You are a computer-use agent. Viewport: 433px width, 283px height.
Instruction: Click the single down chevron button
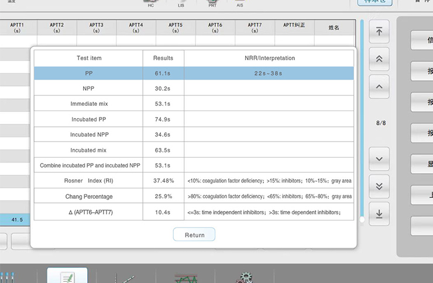click(x=379, y=159)
